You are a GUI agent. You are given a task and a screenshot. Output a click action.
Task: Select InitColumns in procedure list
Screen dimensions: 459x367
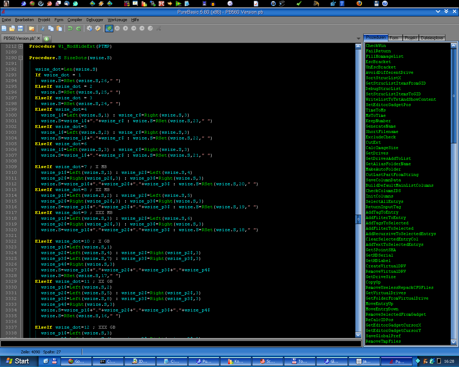click(379, 196)
